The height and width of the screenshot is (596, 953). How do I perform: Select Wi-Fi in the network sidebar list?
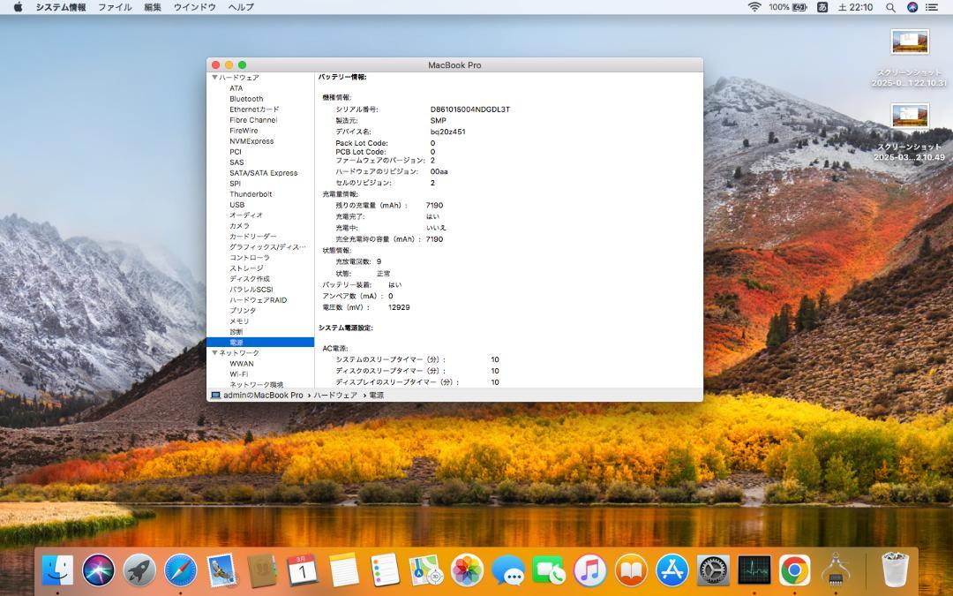(x=239, y=374)
